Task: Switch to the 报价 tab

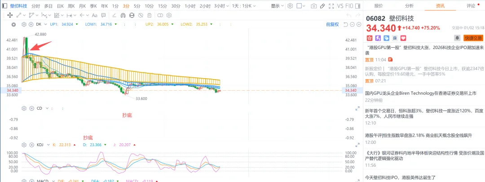Action: tap(378, 5)
